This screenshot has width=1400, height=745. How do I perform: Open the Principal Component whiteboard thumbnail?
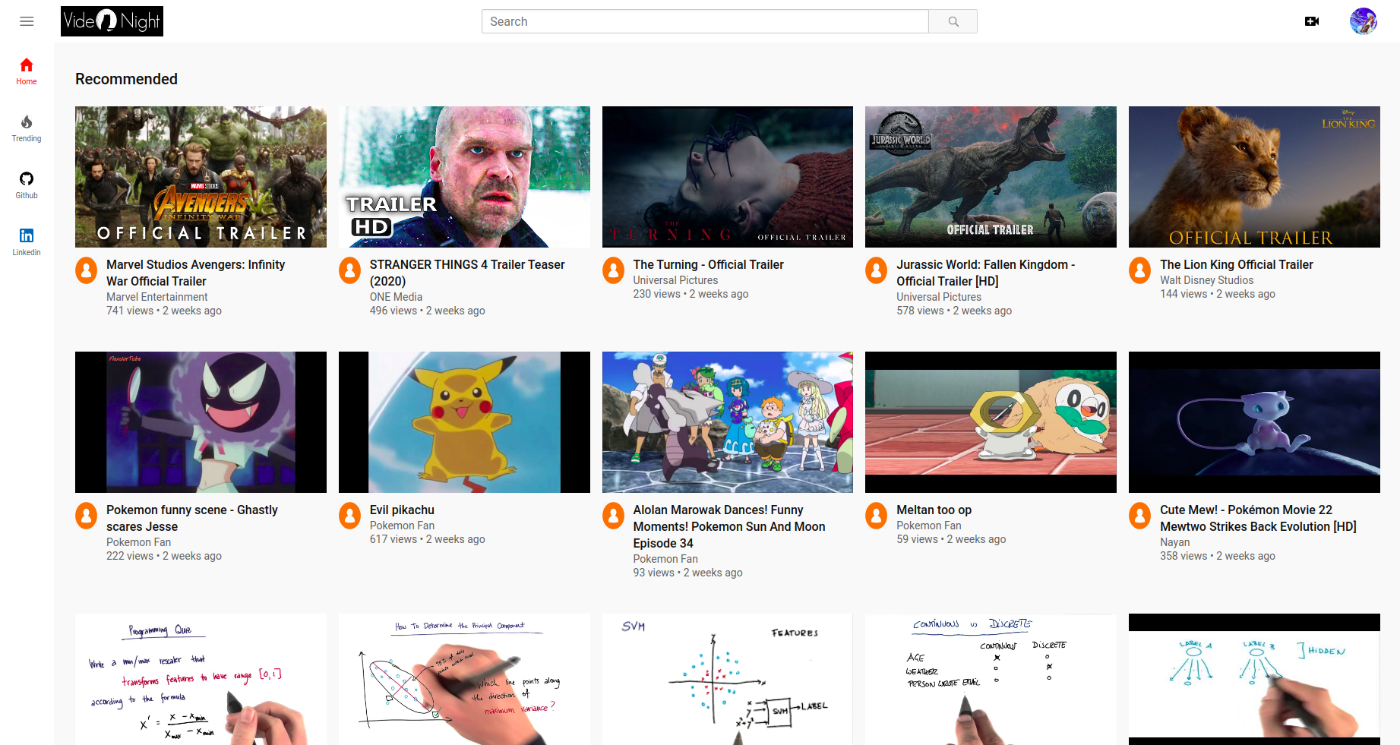pos(464,679)
